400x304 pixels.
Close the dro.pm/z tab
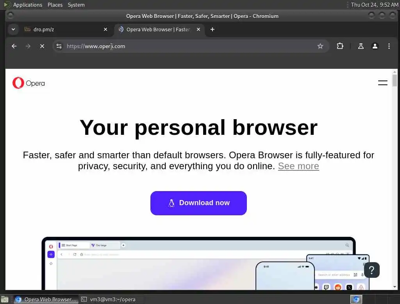[x=105, y=29]
